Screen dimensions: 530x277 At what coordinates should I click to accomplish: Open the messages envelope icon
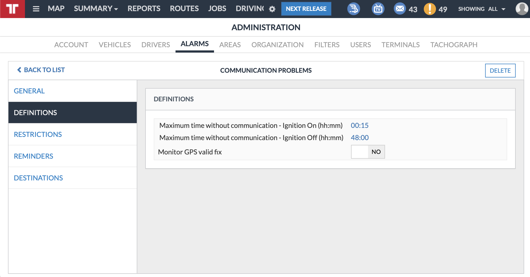point(400,9)
